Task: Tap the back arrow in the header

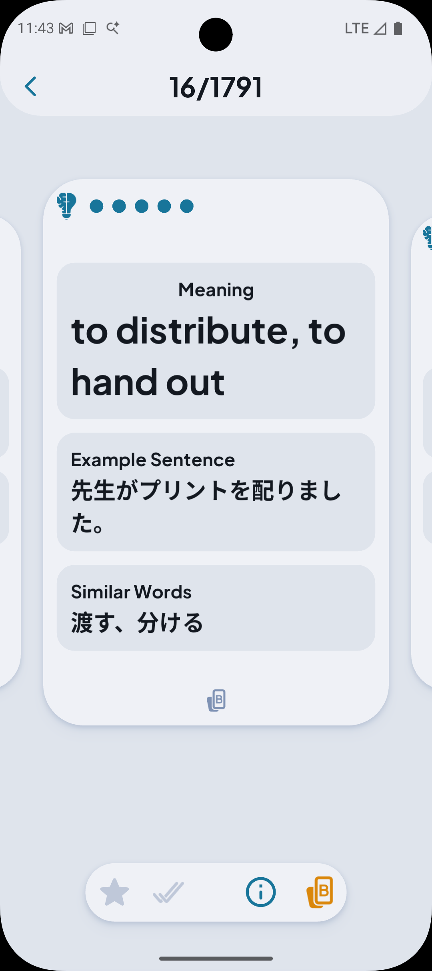Action: pyautogui.click(x=31, y=87)
